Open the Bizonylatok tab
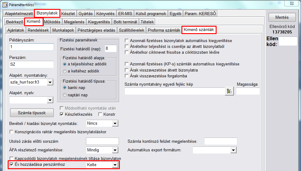The height and width of the screenshot is (171, 301). (47, 13)
